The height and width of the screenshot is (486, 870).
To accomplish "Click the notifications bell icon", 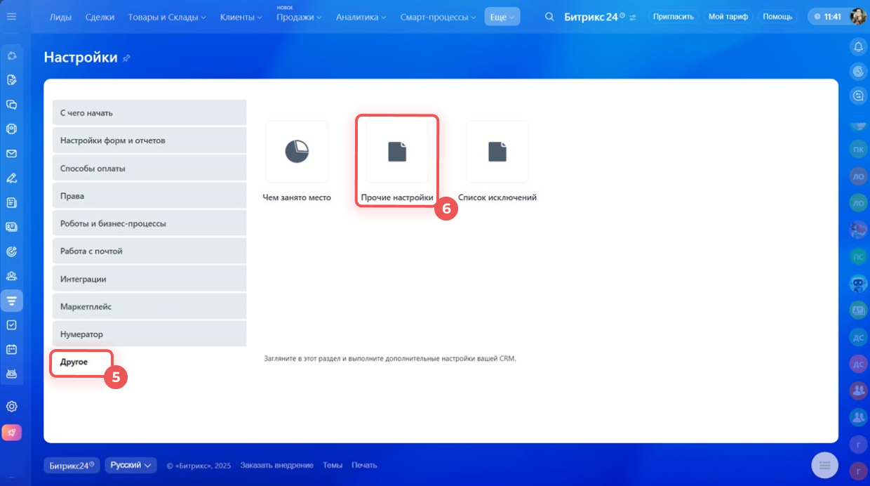I will pos(857,47).
